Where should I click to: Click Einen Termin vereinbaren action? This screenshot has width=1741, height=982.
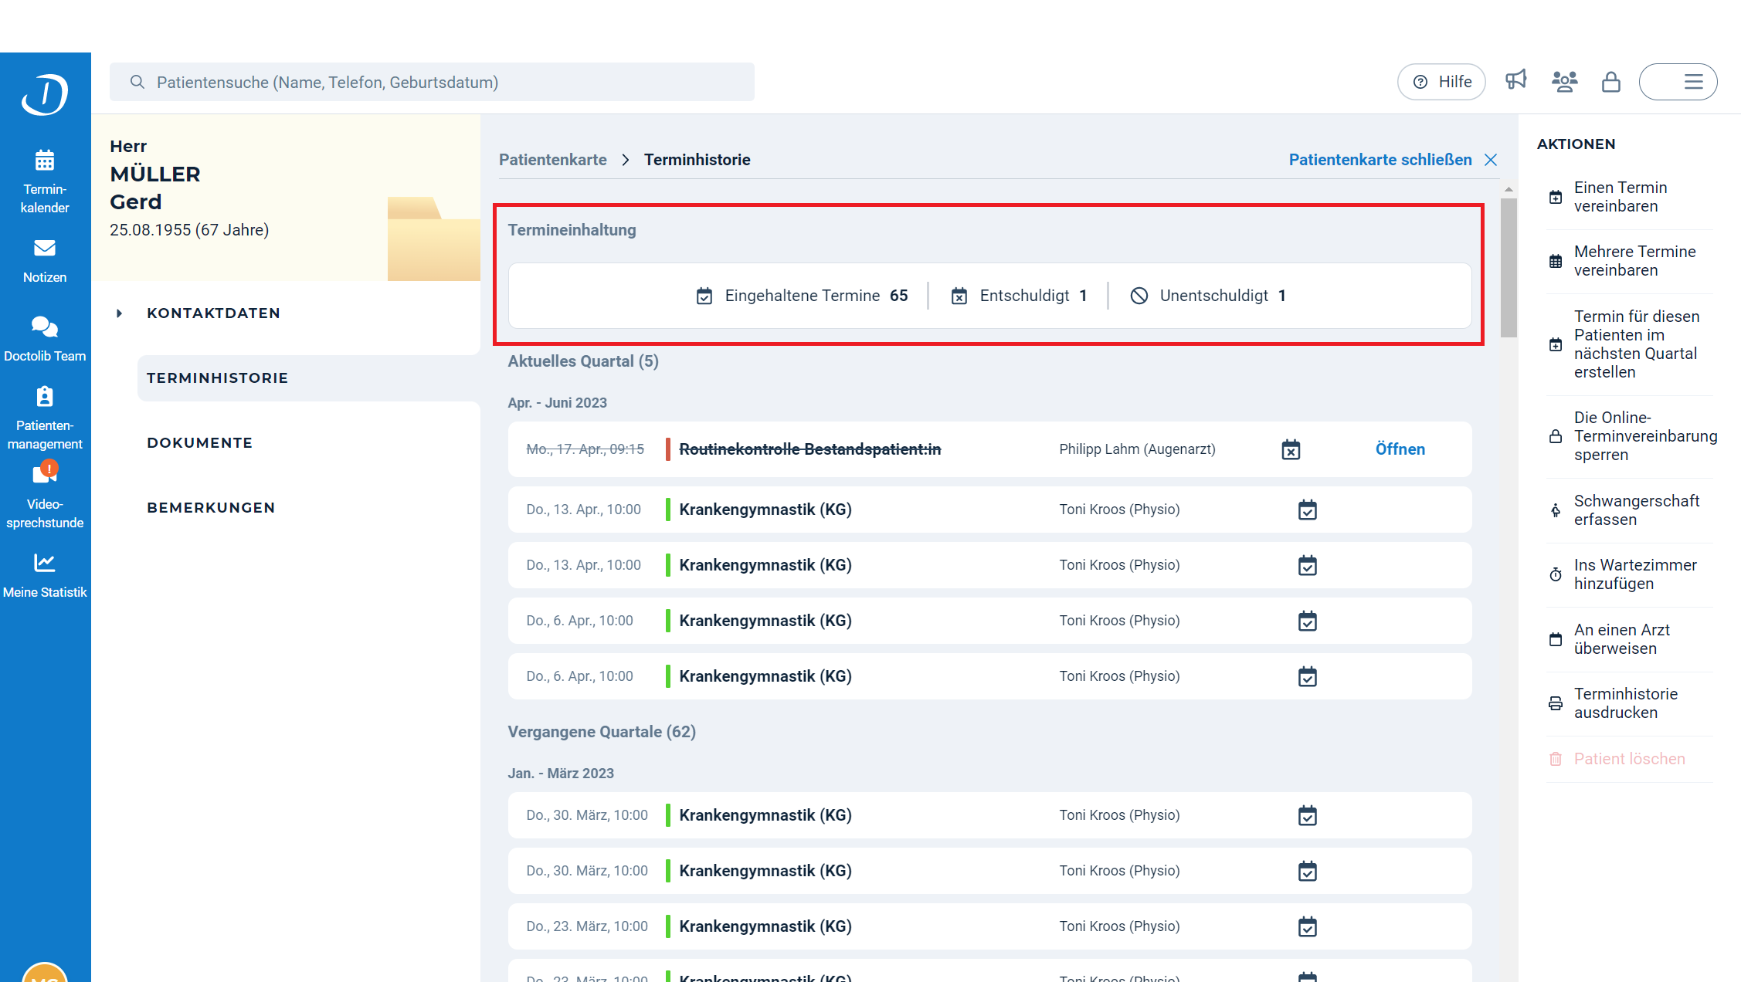point(1620,197)
